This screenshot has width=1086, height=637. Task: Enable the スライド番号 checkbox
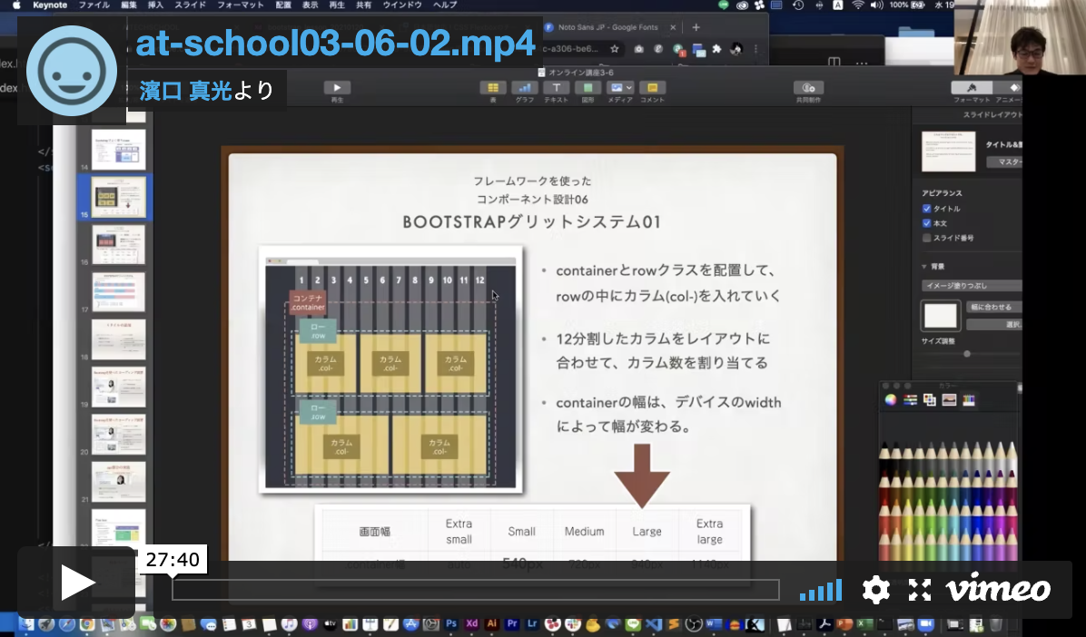(926, 238)
